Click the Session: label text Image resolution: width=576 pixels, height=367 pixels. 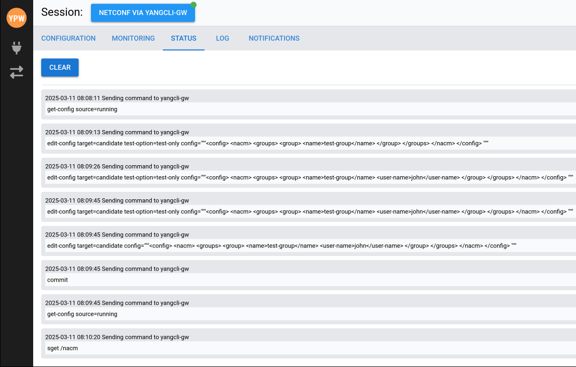click(x=62, y=13)
